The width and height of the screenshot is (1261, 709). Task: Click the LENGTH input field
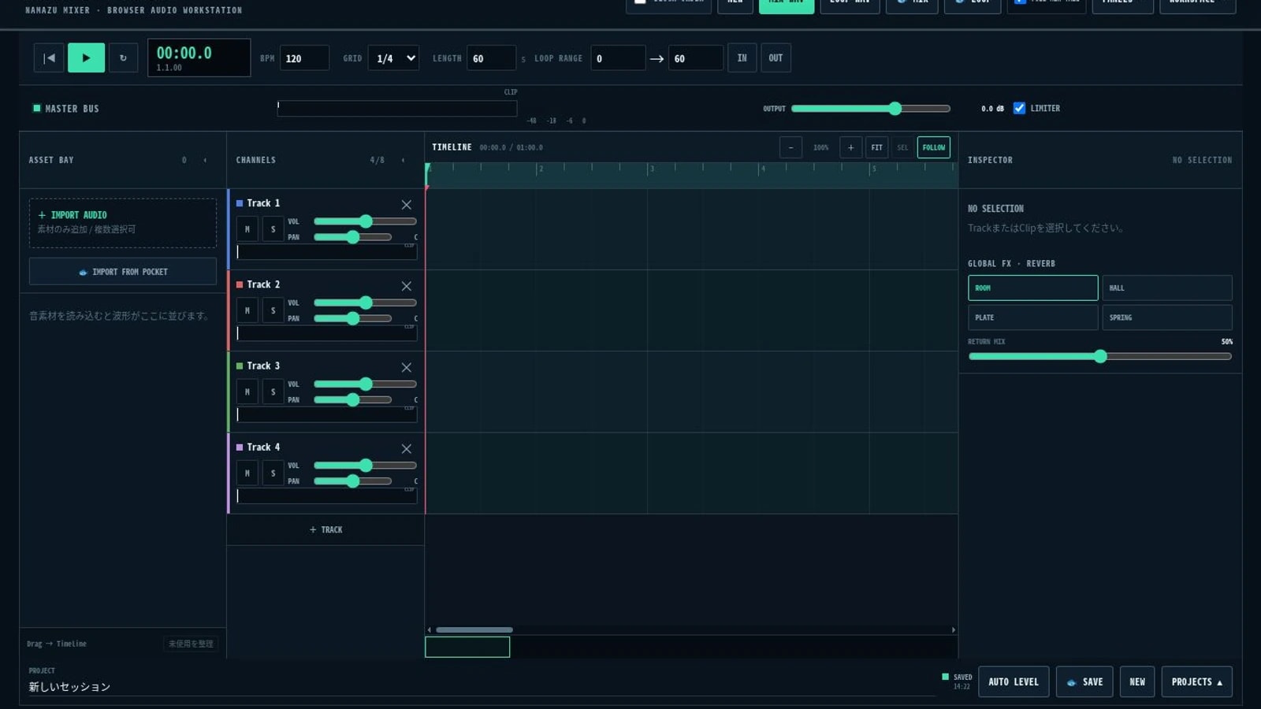491,58
